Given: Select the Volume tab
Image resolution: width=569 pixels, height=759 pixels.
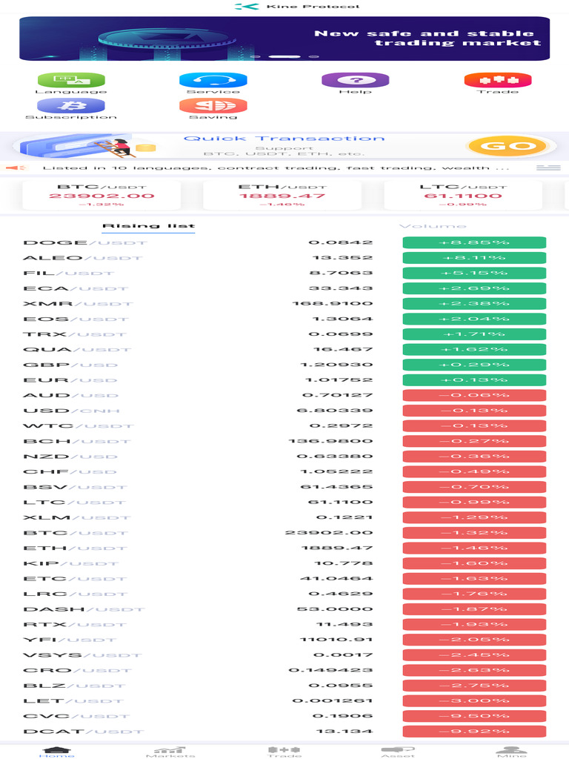Looking at the screenshot, I should point(433,226).
